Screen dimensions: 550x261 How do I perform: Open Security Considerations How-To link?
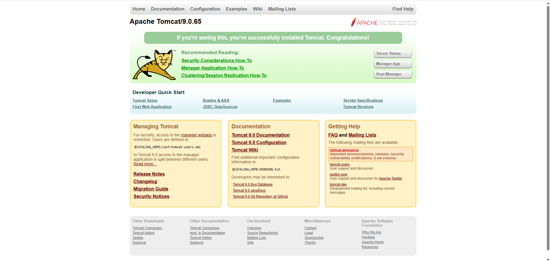tap(216, 61)
